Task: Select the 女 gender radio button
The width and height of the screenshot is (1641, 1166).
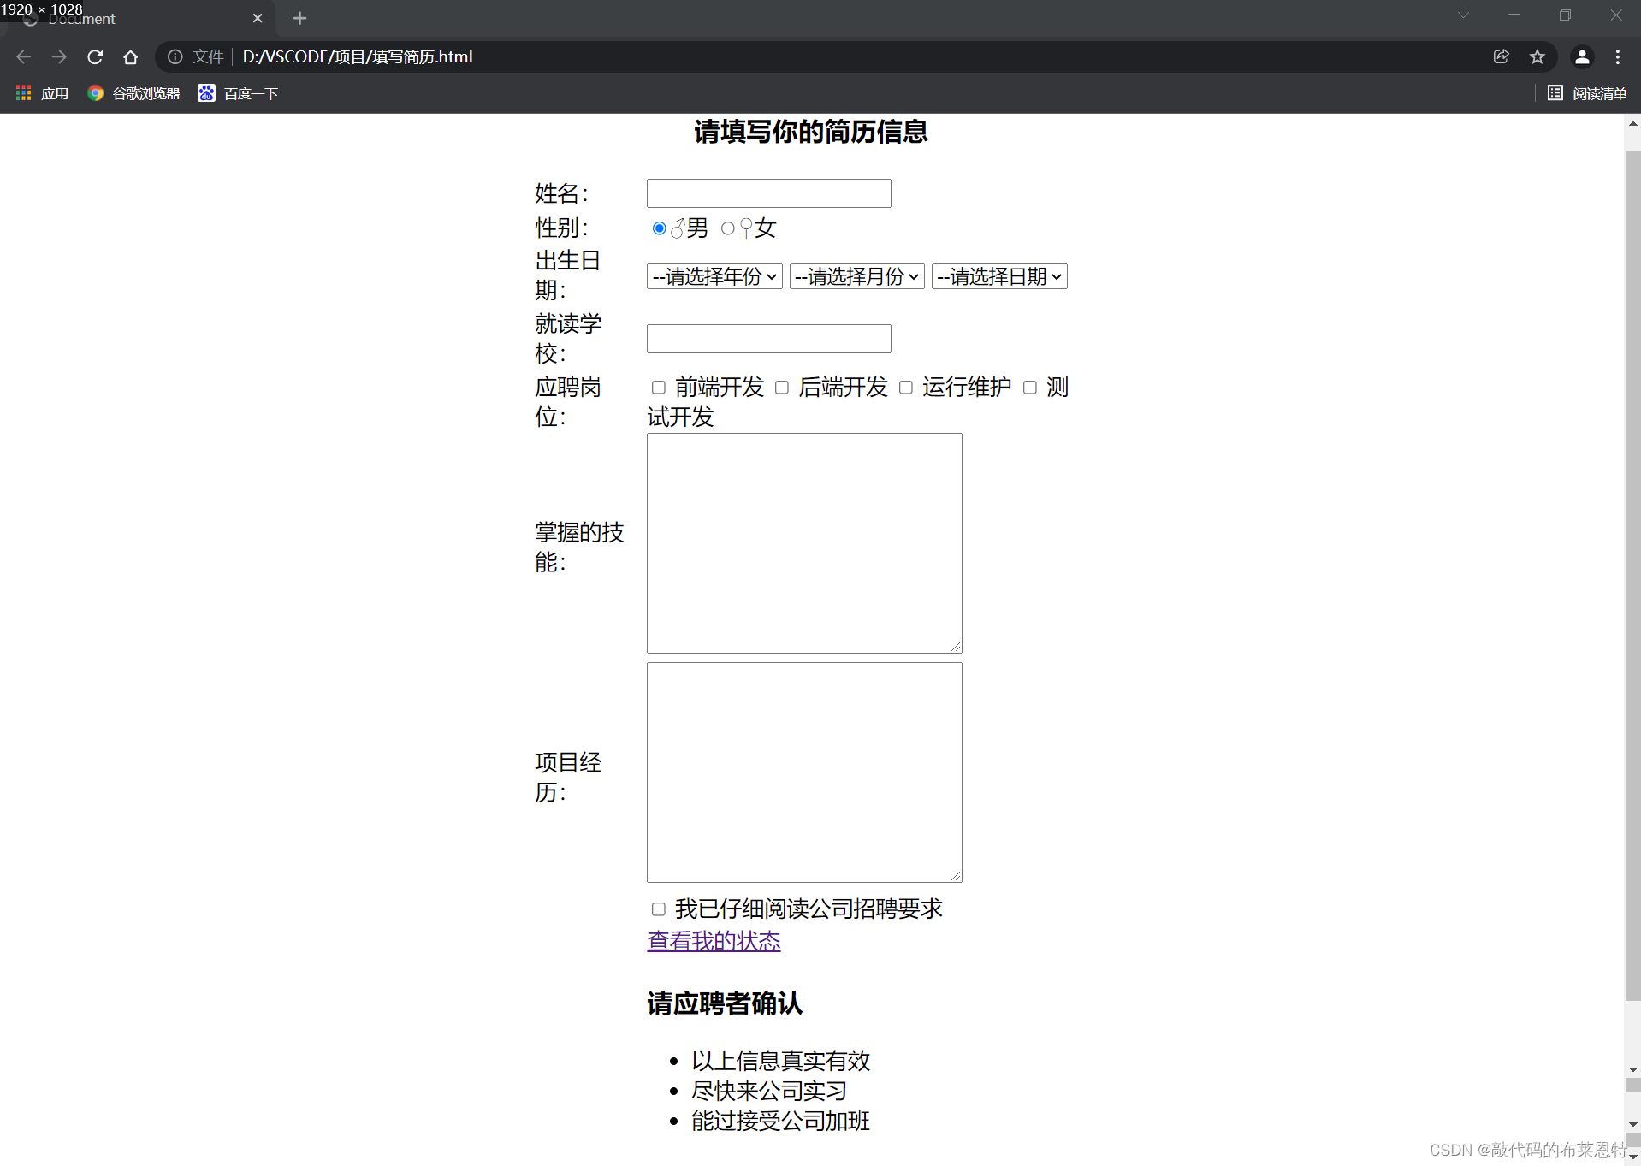Action: click(x=728, y=228)
